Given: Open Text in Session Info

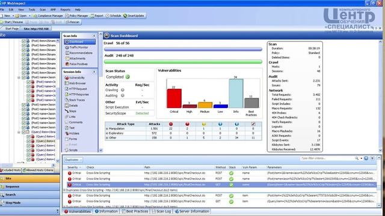Looking at the screenshot, I should 70,128.
